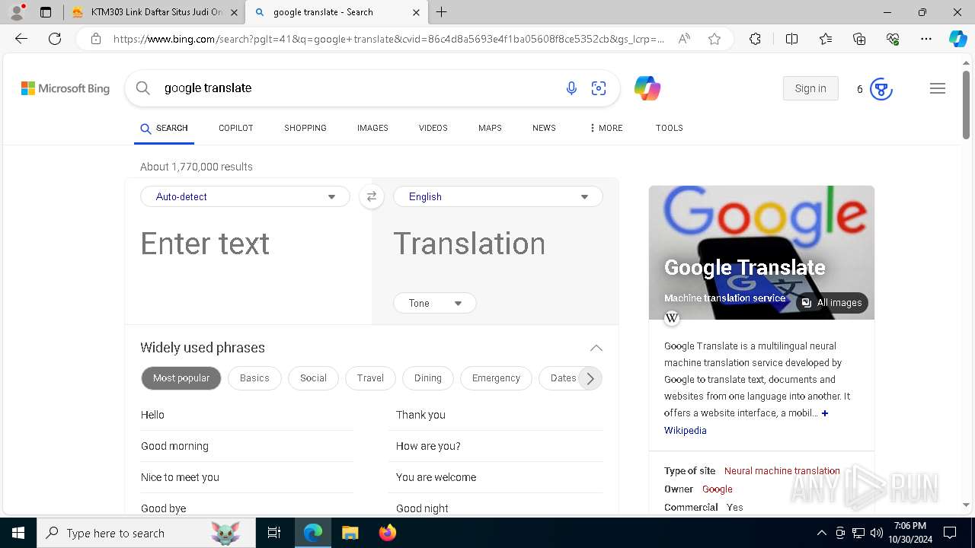Select Travel phrase category
975x548 pixels.
[370, 378]
